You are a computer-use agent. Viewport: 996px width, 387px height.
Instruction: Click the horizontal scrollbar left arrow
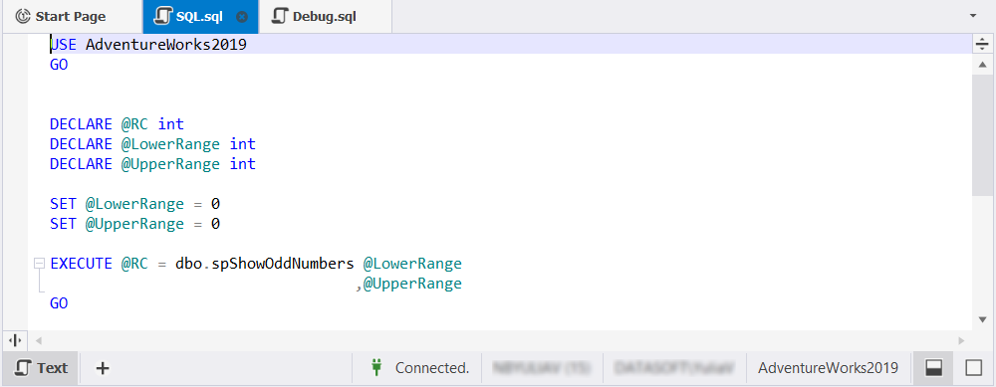click(38, 340)
